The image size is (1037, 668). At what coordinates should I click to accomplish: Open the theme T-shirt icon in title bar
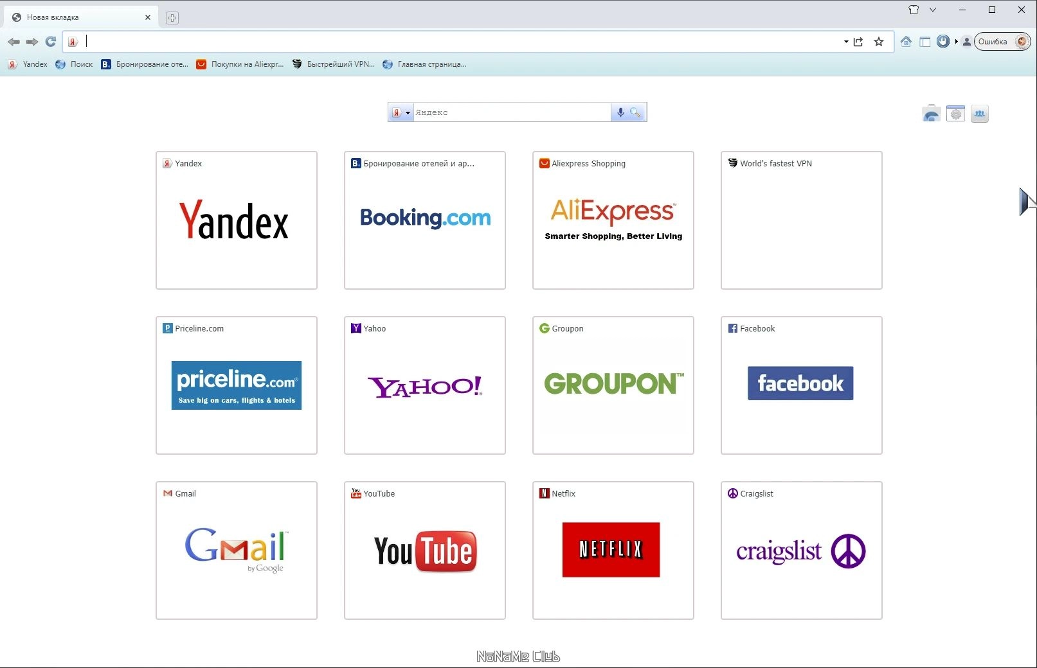(914, 10)
